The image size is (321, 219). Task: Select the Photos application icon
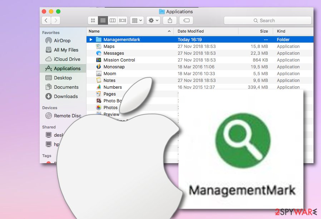[99, 107]
